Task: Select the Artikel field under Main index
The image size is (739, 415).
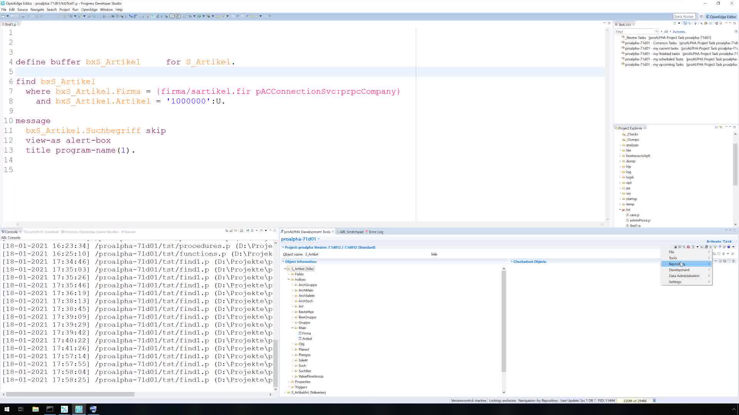Action: [x=307, y=339]
